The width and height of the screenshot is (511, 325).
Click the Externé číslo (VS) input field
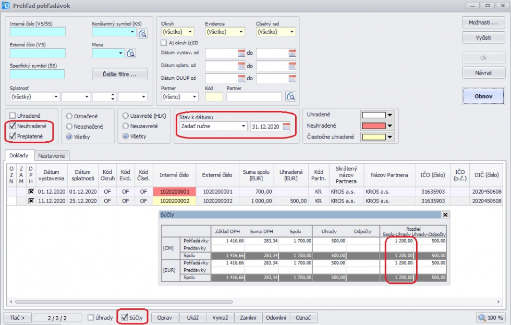[x=38, y=53]
